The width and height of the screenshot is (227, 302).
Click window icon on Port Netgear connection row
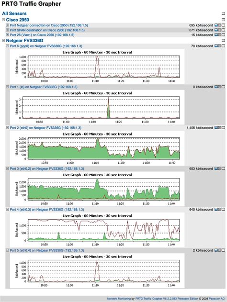(223, 25)
